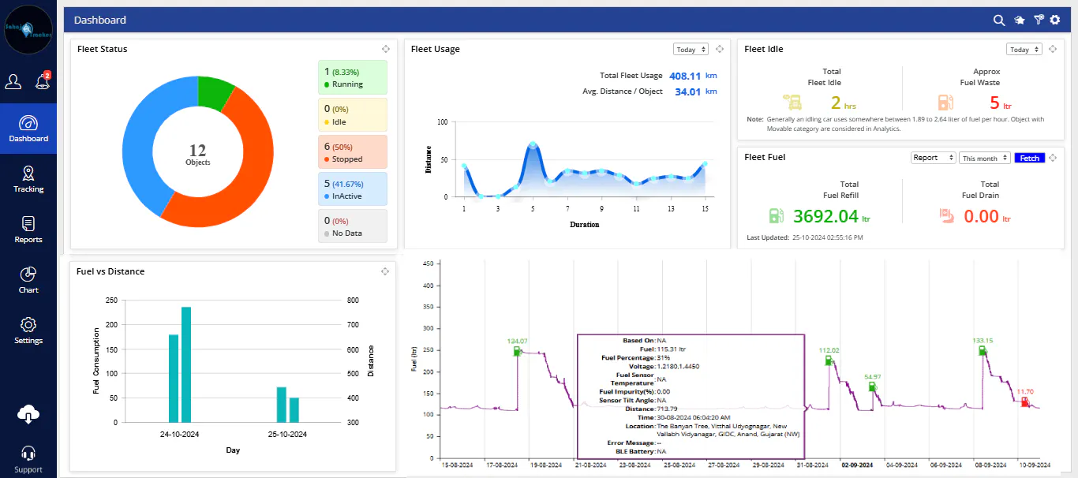Open the Fleet Fuel Report dropdown
The height and width of the screenshot is (478, 1078).
[933, 158]
